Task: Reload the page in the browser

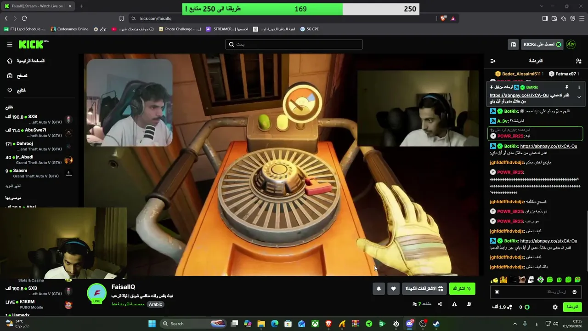Action: click(x=24, y=18)
